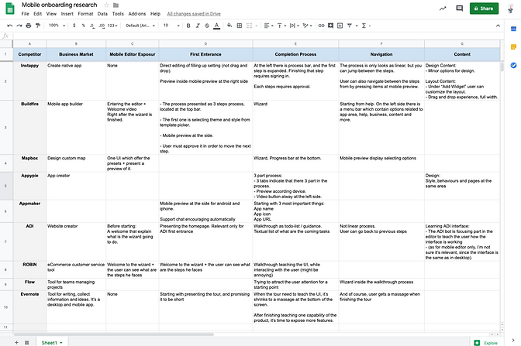This screenshot has width=521, height=346.
Task: Open the Functions sigma dropdown
Action: (365, 26)
